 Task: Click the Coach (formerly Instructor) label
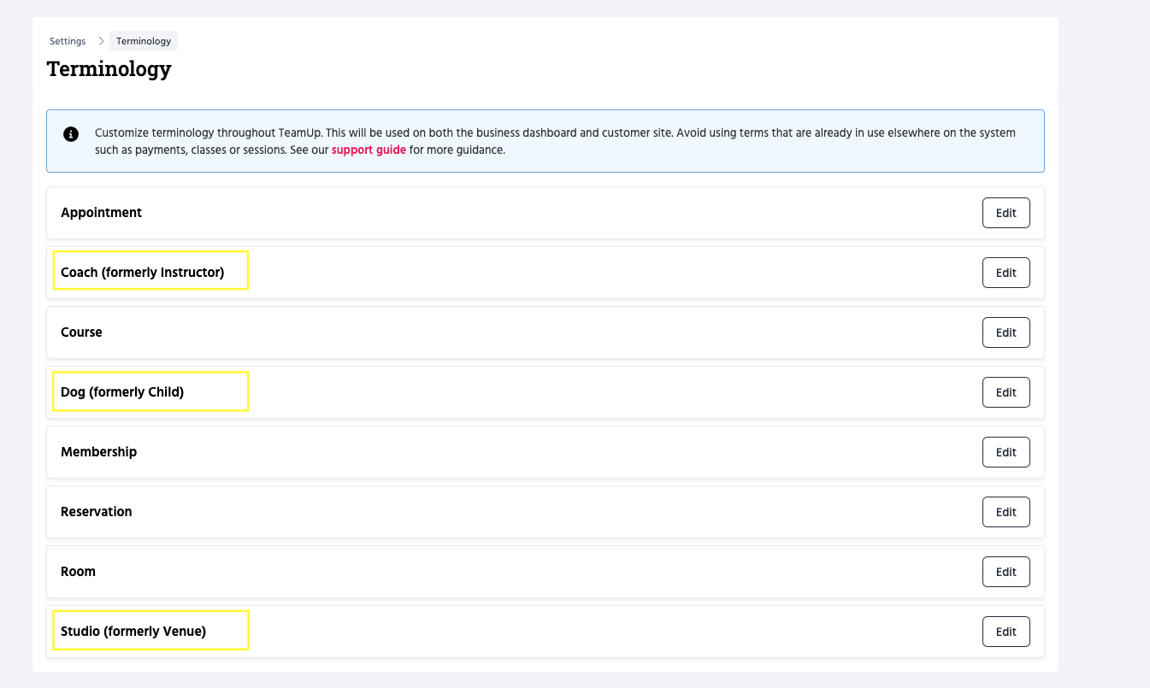(142, 273)
